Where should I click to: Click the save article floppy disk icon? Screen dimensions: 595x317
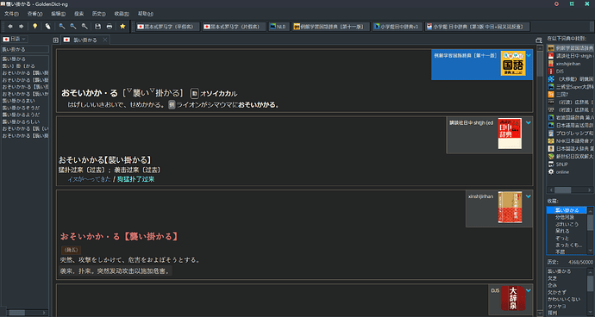[x=98, y=27]
